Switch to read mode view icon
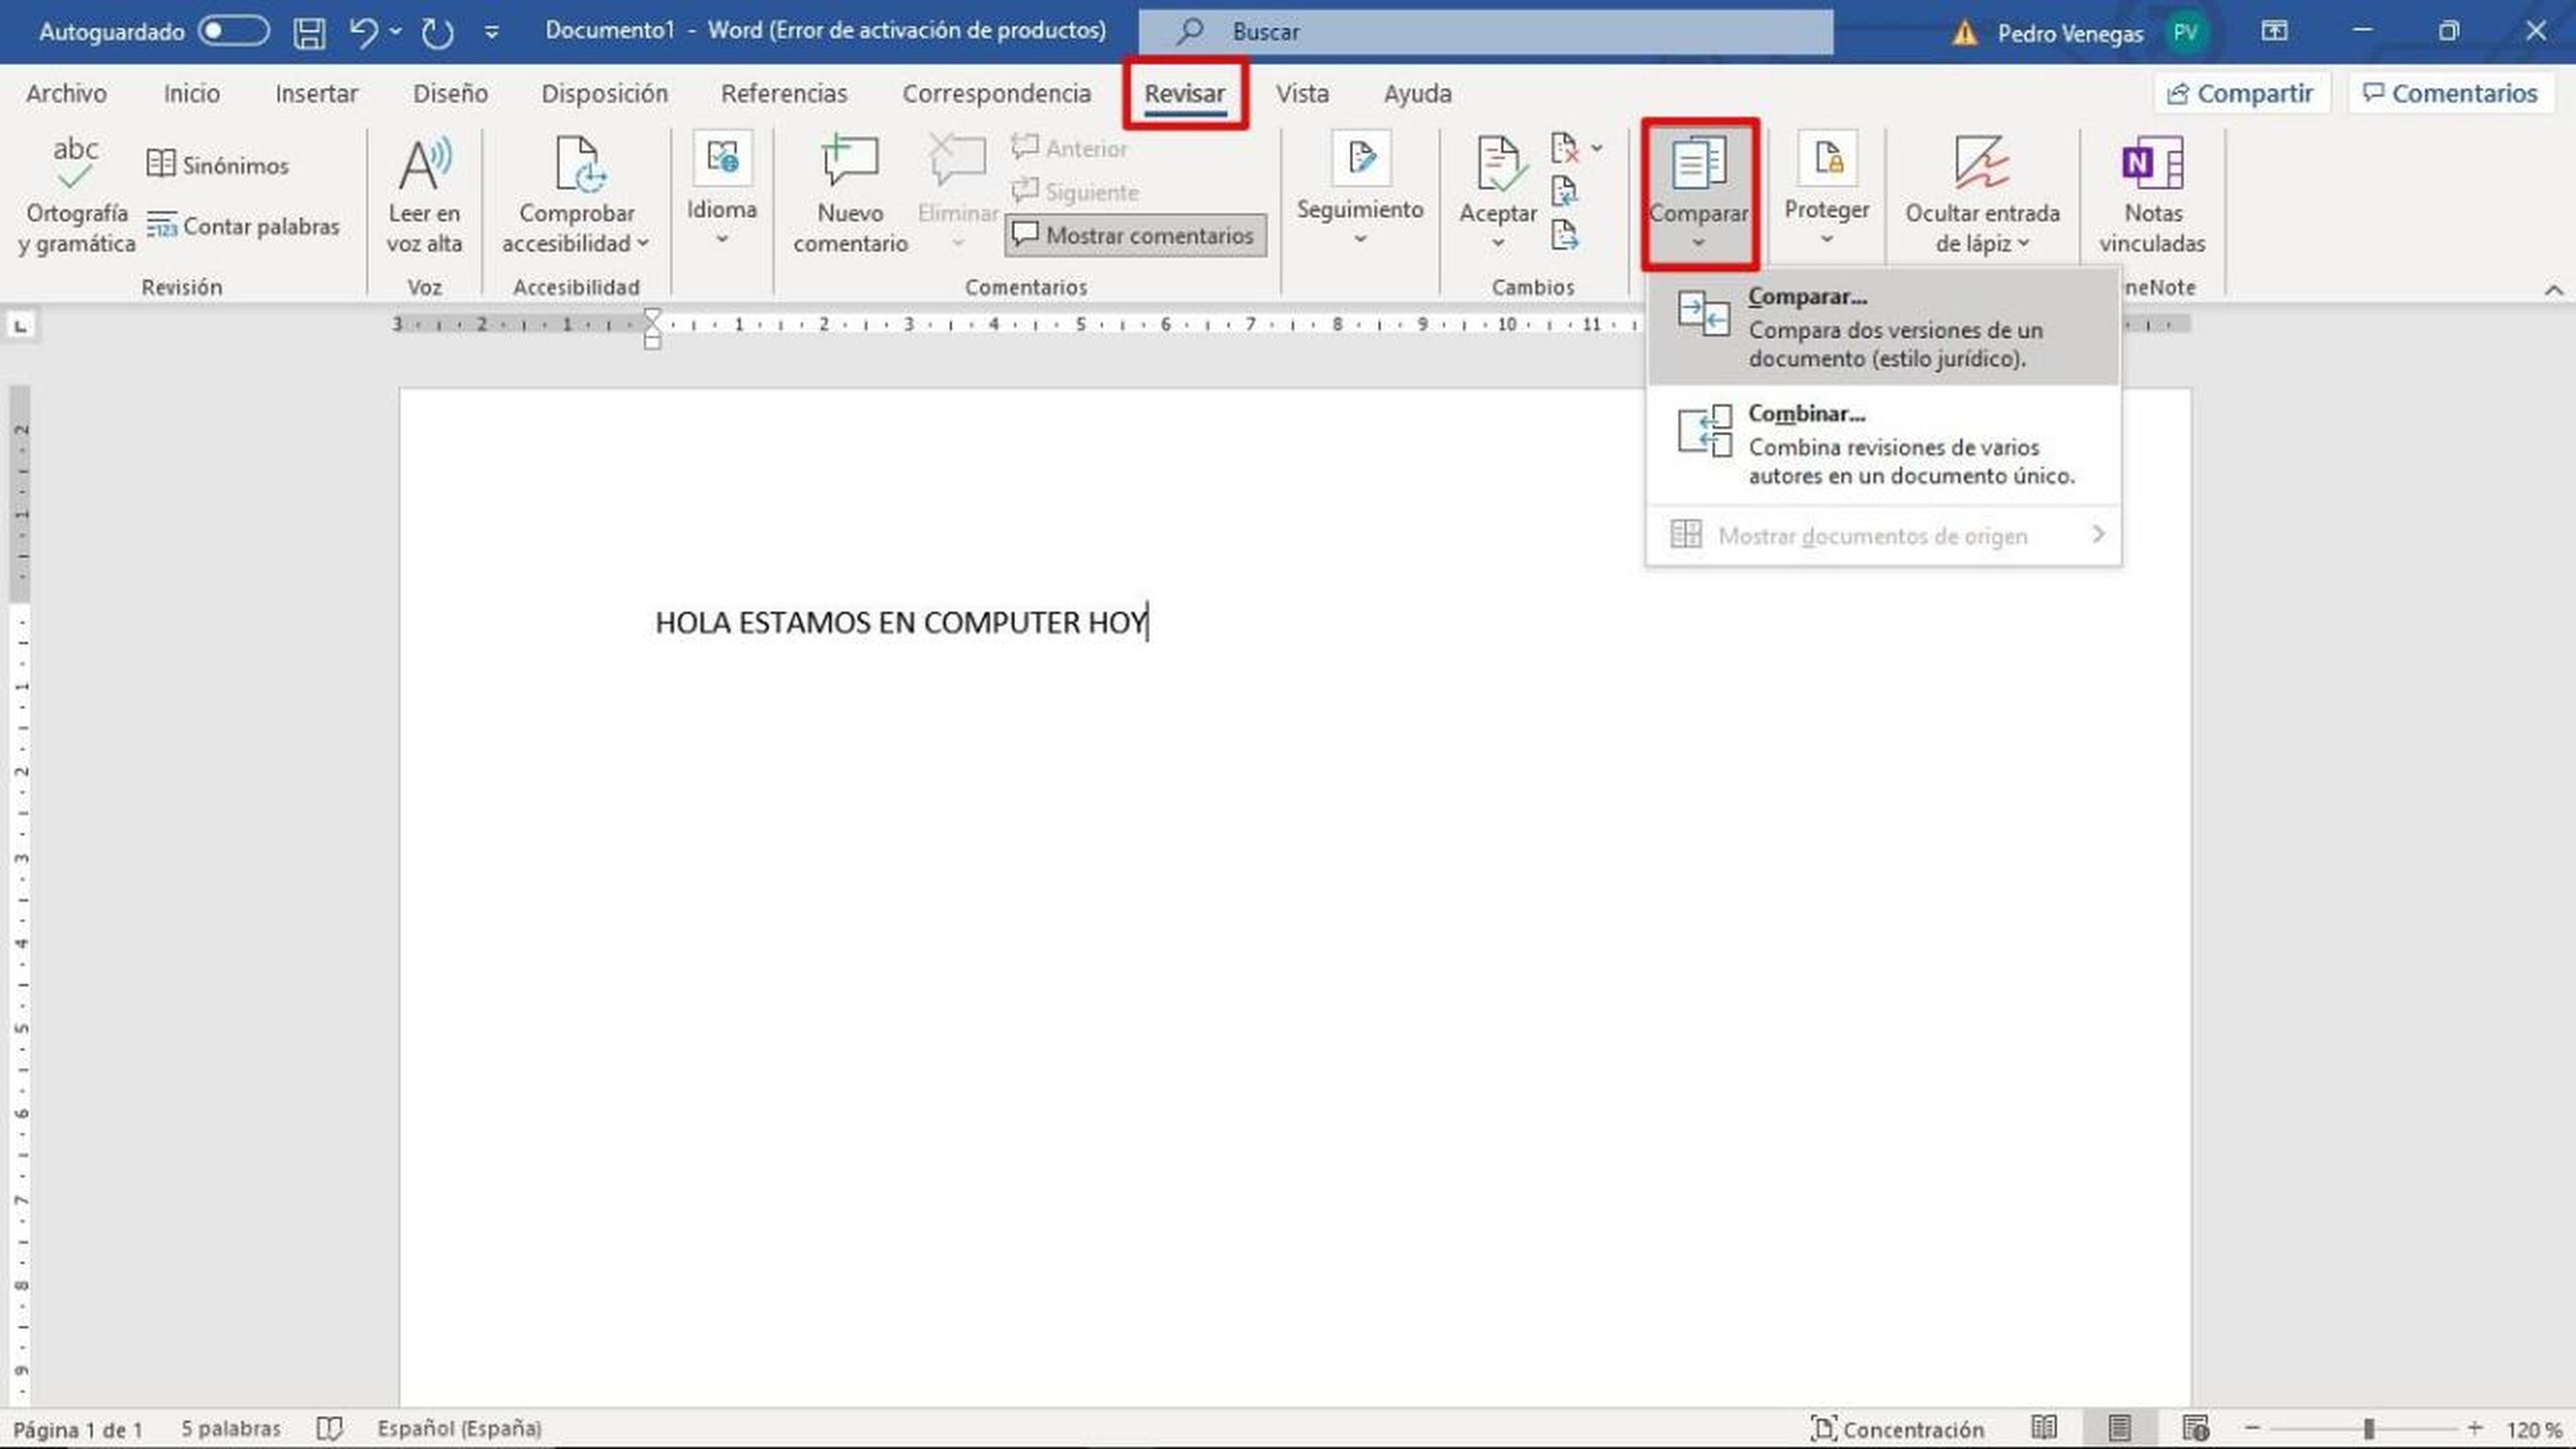2576x1449 pixels. point(2044,1428)
